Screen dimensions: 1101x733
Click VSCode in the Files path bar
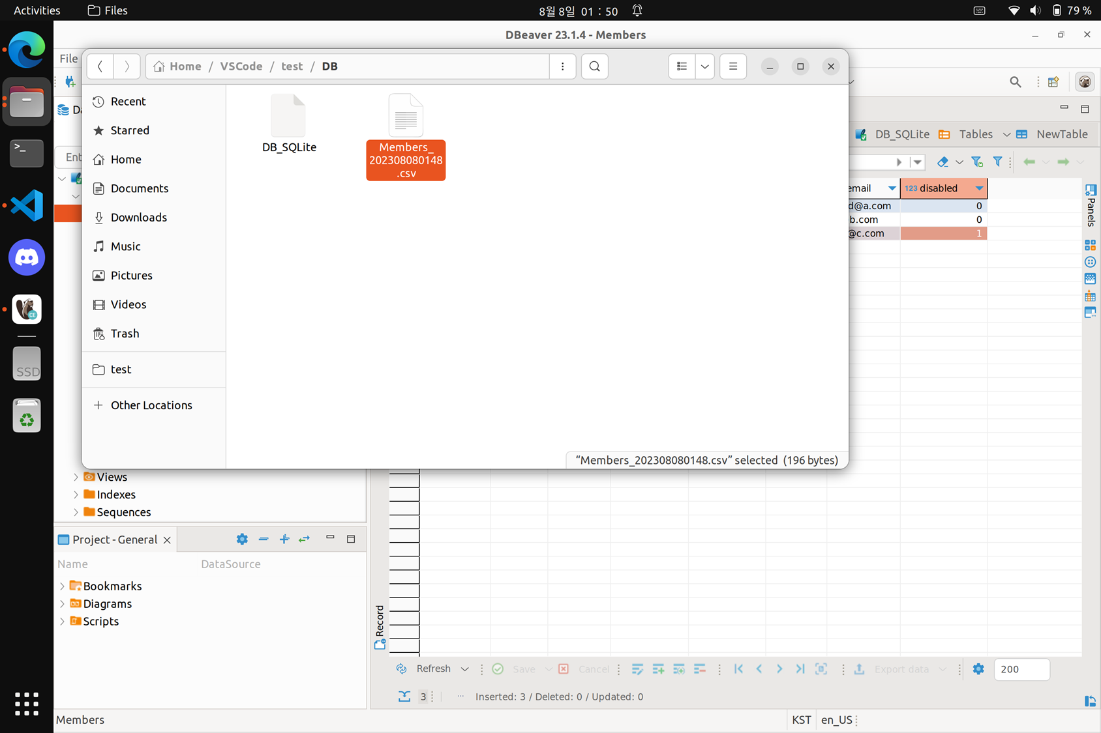point(241,66)
